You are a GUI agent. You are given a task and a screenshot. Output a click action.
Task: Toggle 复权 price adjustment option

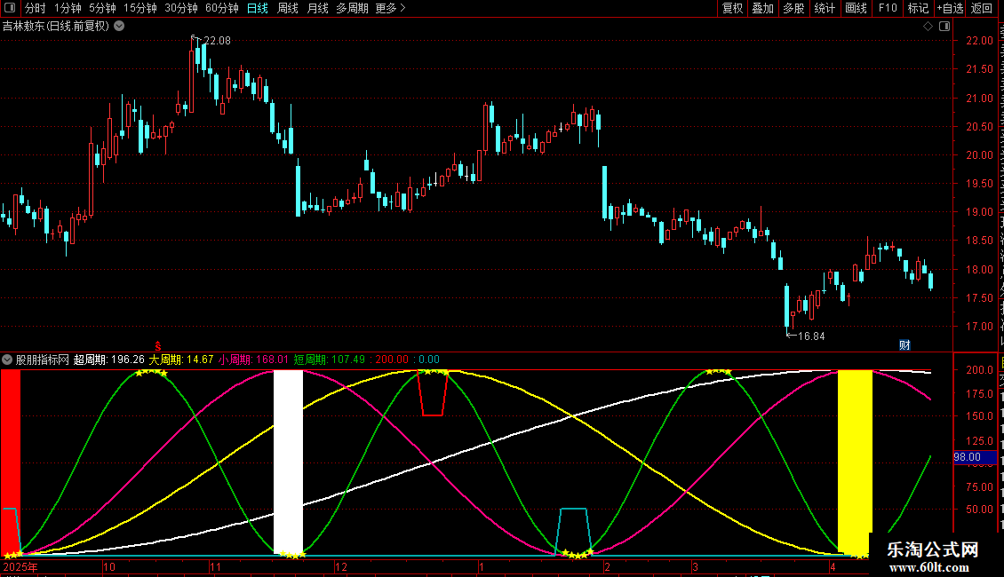(732, 8)
